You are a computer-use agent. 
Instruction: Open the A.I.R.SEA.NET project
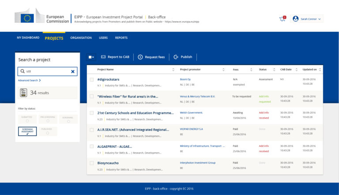pyautogui.click(x=133, y=130)
